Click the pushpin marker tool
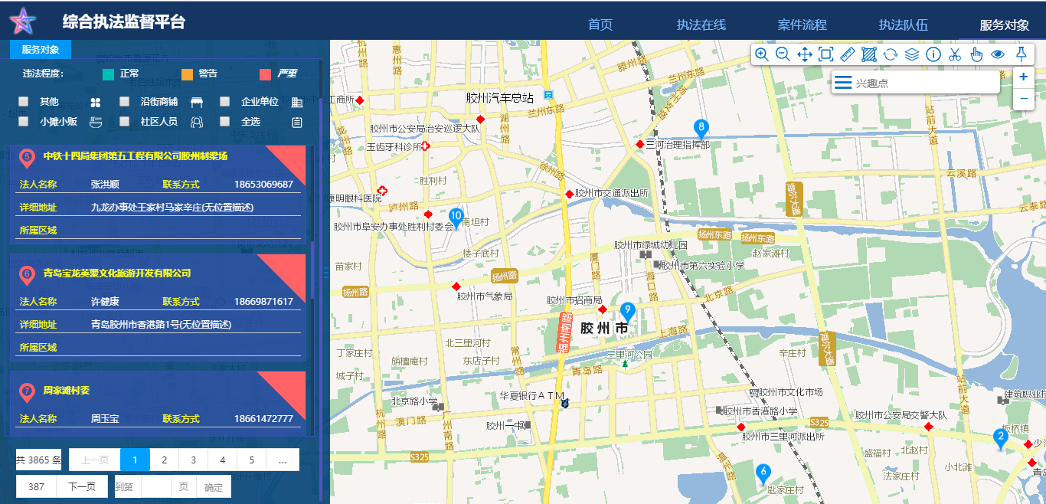 (x=1020, y=54)
